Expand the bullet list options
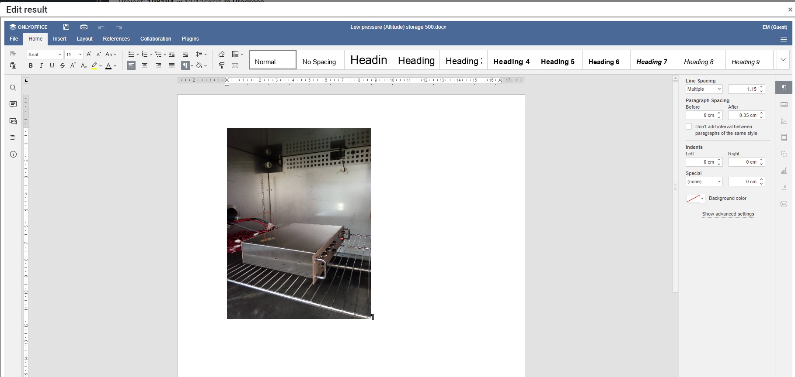 pyautogui.click(x=137, y=55)
